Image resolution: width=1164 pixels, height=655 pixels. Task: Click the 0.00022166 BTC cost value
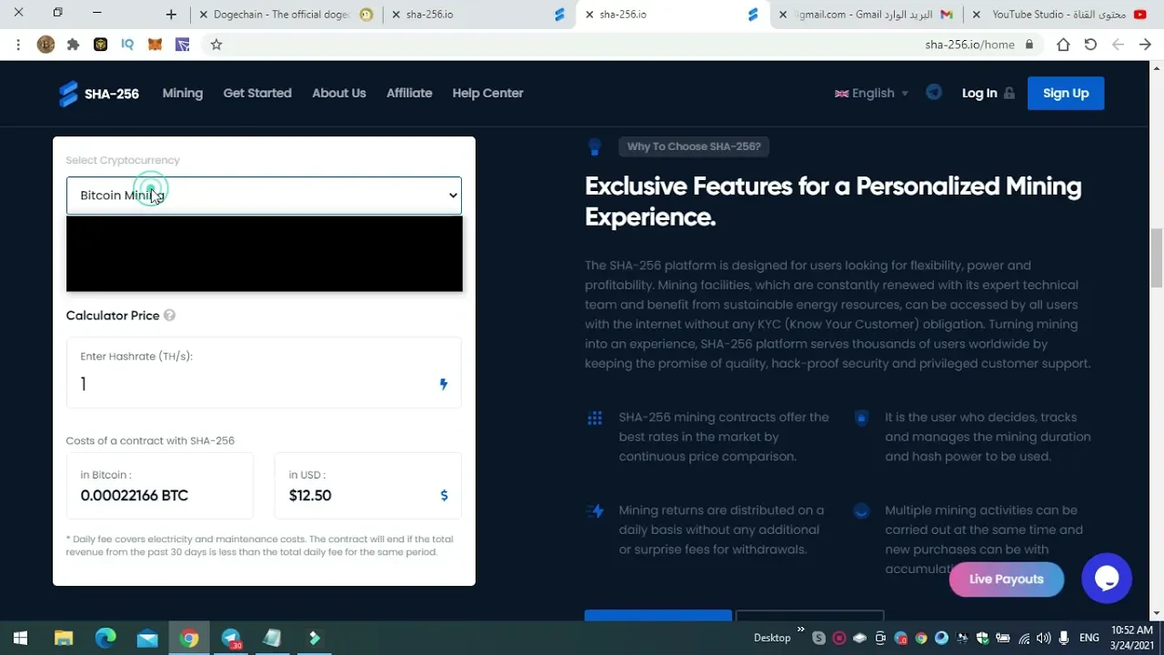135,496
